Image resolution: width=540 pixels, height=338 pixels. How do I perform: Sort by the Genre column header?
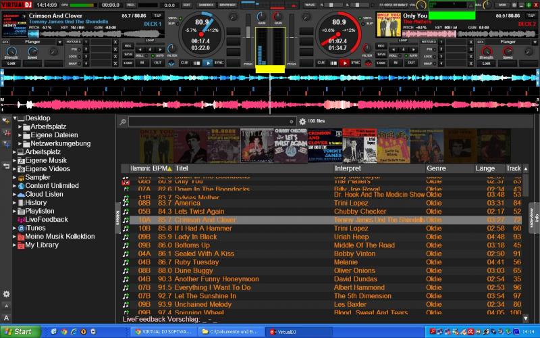436,168
